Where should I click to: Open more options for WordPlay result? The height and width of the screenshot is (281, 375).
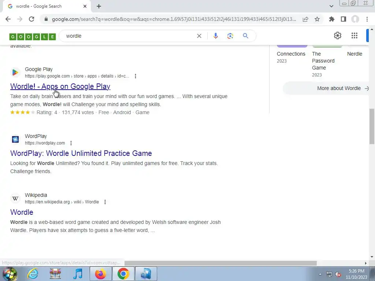pos(71,143)
